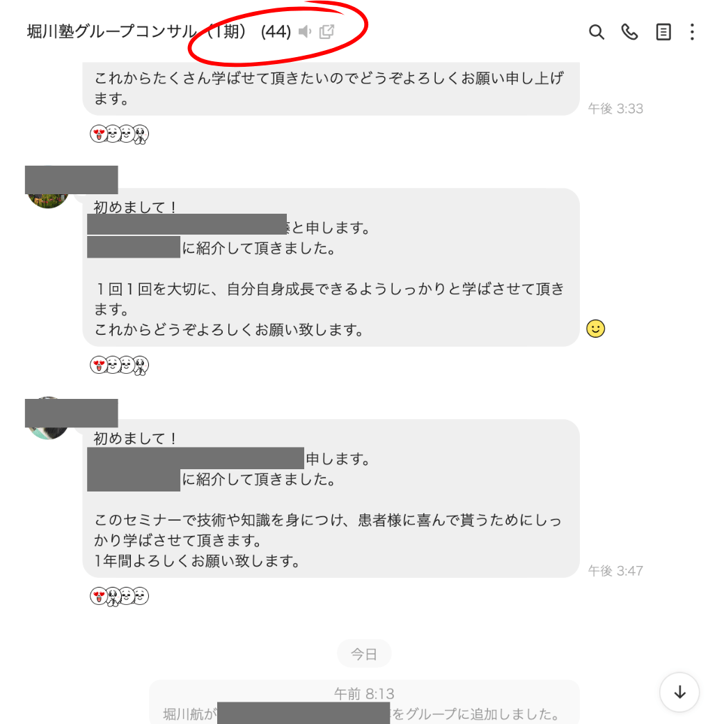Screen dimensions: 724x724
Task: Open reactions under the second introduction message
Action: pyautogui.click(x=119, y=365)
